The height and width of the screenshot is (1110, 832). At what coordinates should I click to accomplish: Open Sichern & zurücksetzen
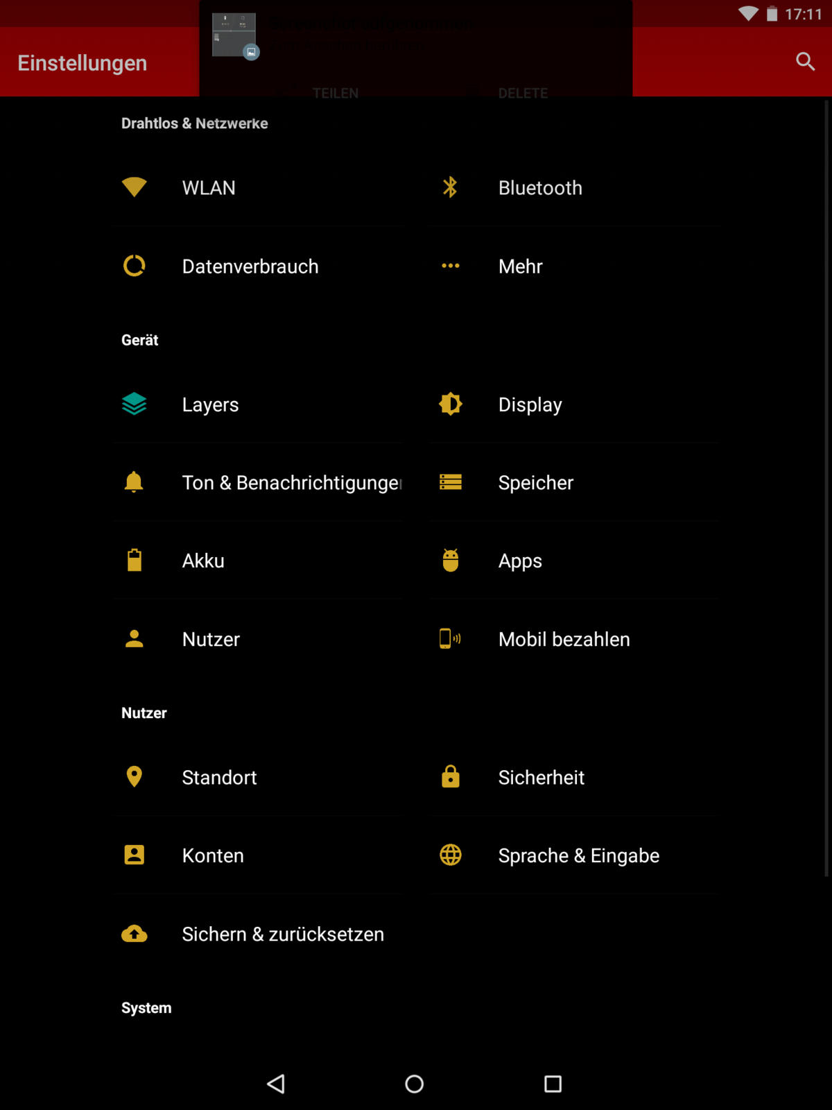coord(282,934)
